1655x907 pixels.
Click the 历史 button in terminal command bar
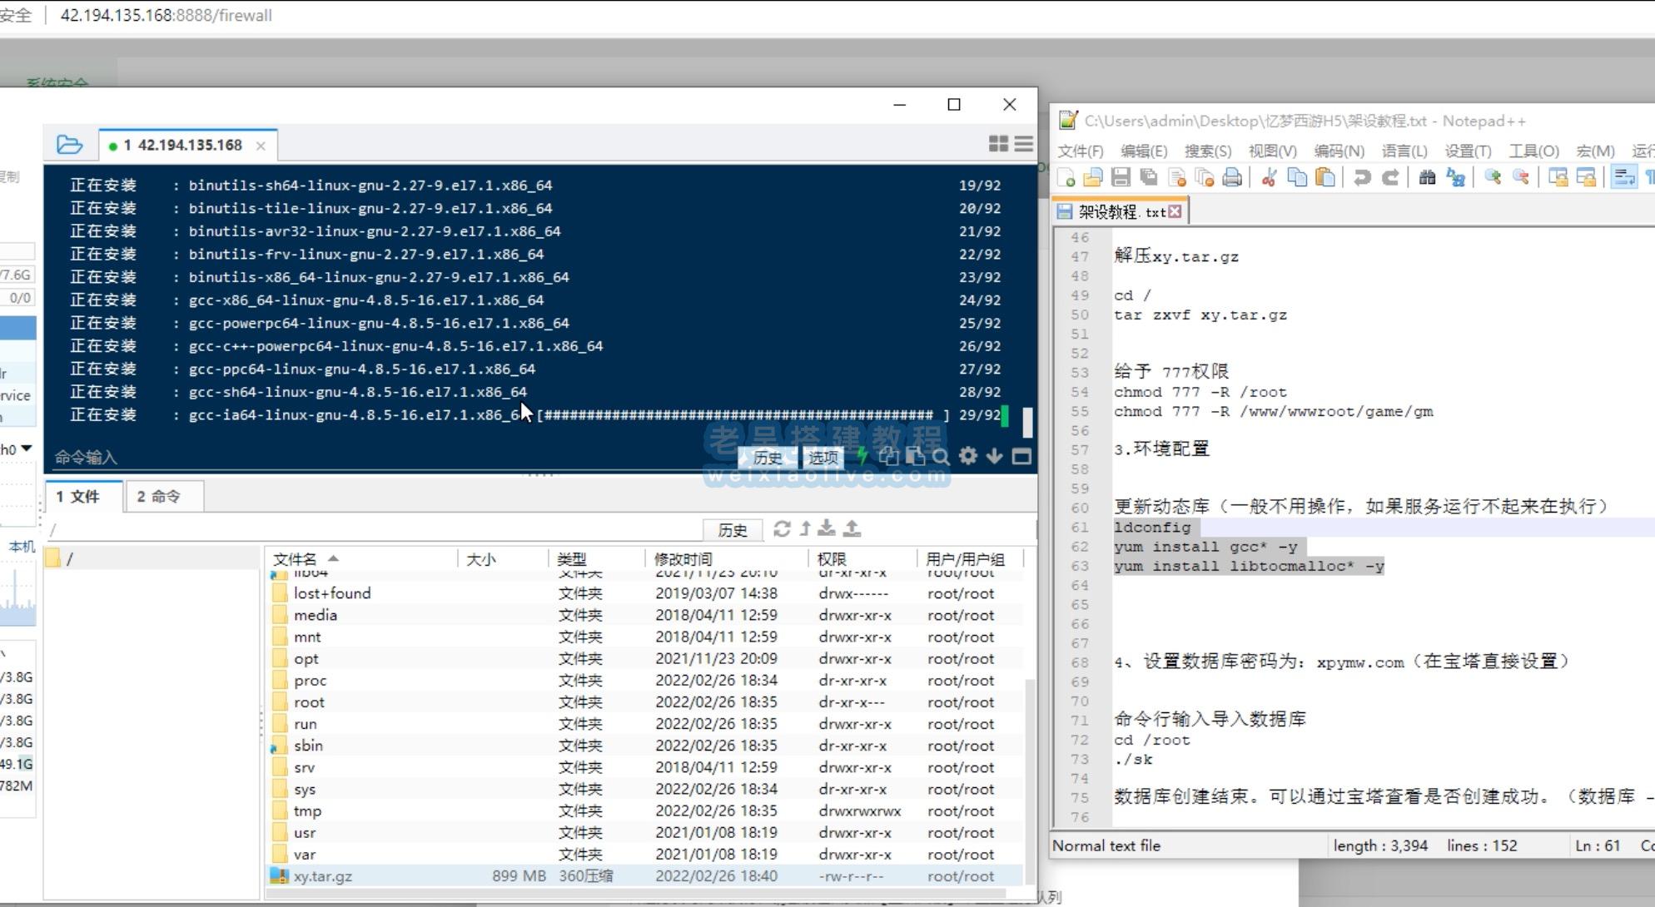767,457
